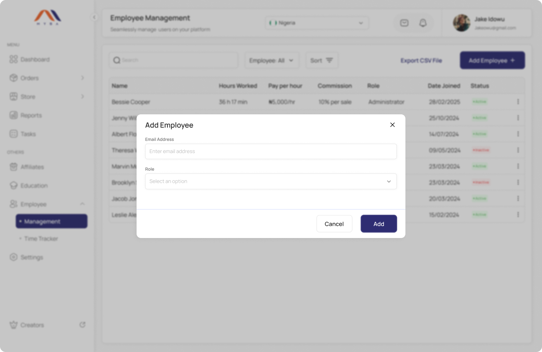Screen dimensions: 542x352
Task: Click the Reports chart icon
Action: pos(13,115)
